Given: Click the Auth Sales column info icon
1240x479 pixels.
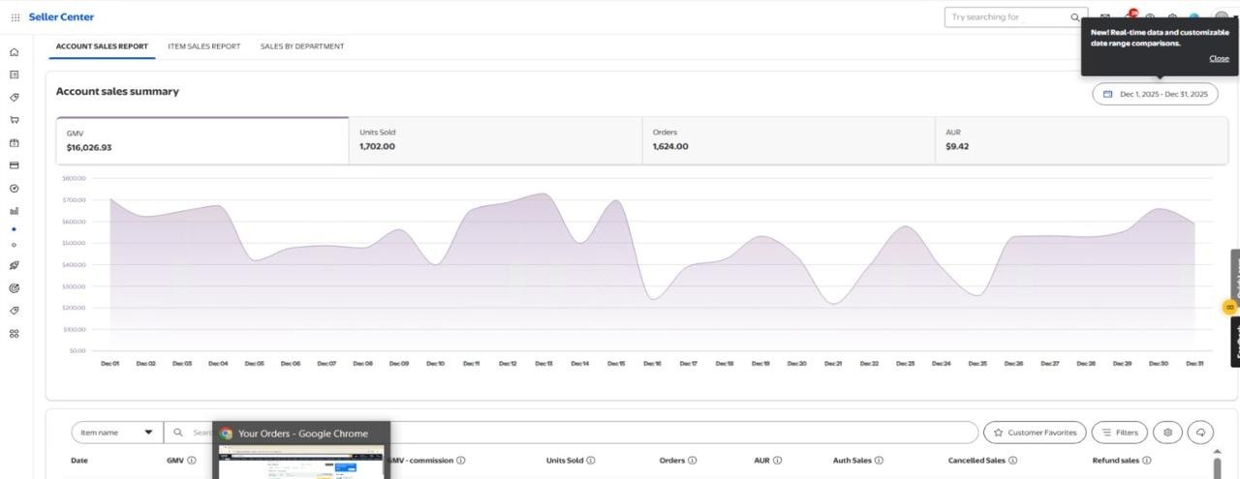Looking at the screenshot, I should tap(879, 461).
